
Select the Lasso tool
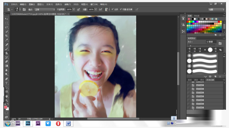point(6,27)
